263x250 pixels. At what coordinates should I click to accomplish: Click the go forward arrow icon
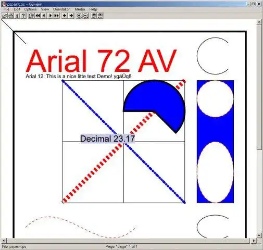coord(71,16)
